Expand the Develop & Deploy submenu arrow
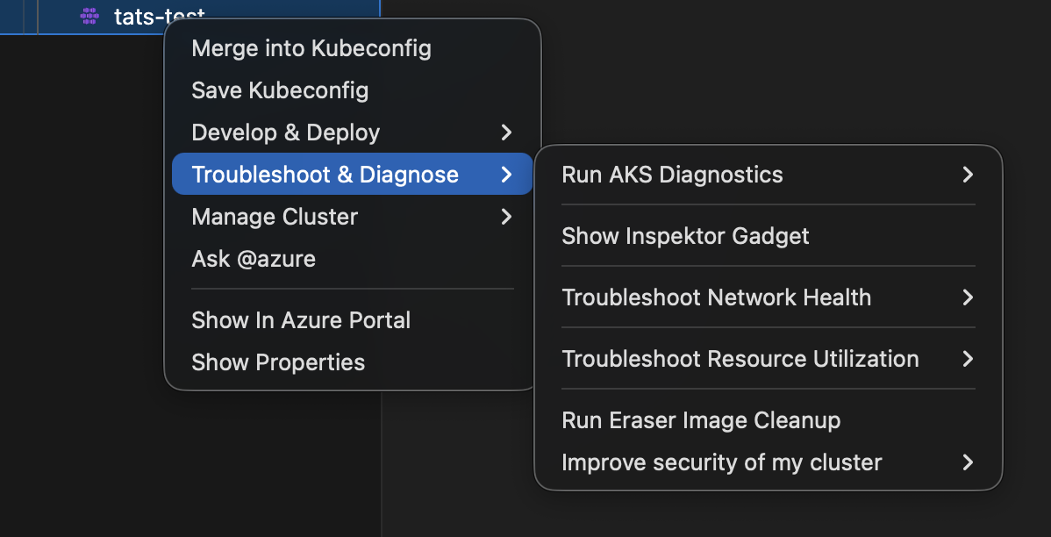The height and width of the screenshot is (537, 1051). (507, 132)
